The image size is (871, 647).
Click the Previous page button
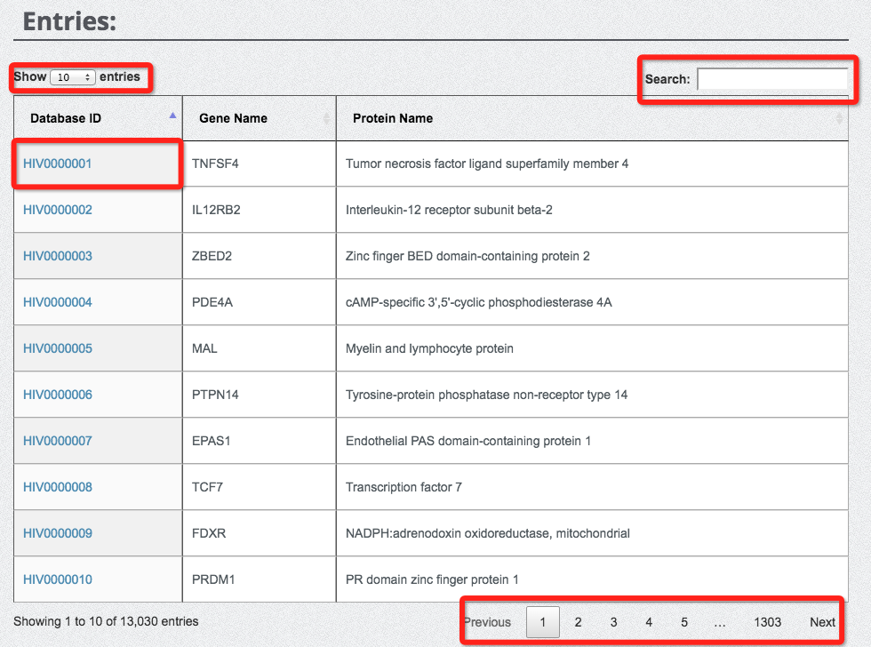tap(488, 622)
